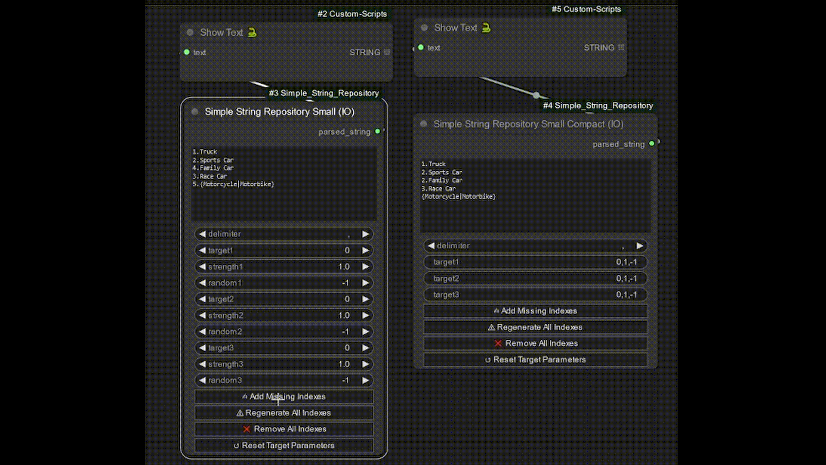Click the warning Regenerate All Indexes in Compact node

535,327
